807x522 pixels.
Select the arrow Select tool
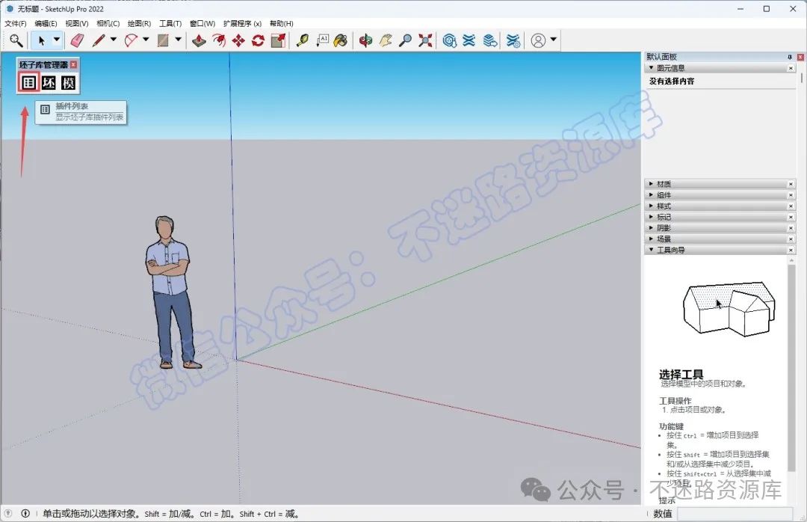(41, 40)
